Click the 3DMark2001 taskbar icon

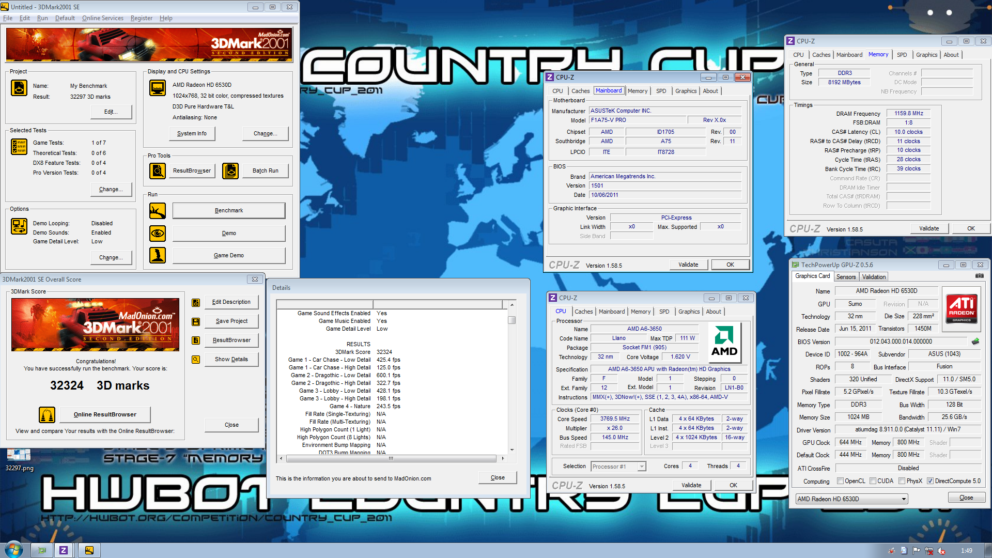pos(89,550)
